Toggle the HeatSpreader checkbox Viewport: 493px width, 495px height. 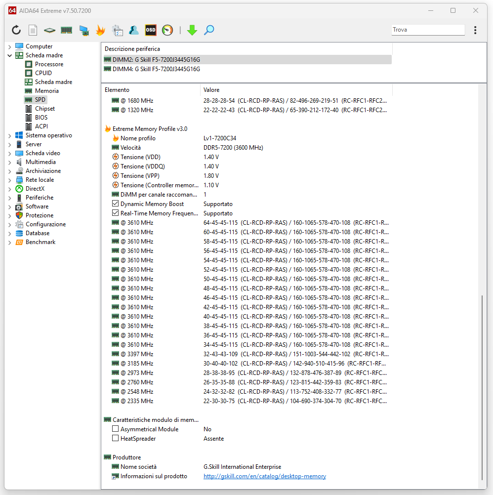point(116,439)
